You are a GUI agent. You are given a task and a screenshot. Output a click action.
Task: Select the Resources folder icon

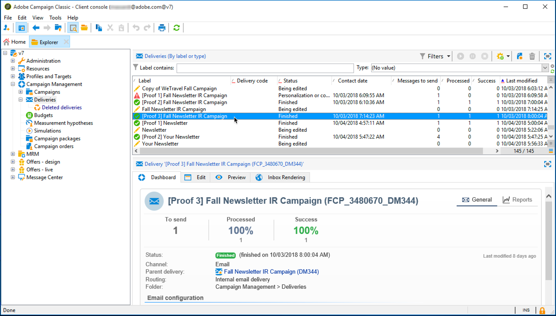(22, 69)
